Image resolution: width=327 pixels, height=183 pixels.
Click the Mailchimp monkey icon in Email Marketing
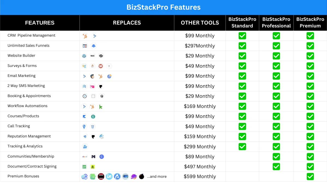93,76
